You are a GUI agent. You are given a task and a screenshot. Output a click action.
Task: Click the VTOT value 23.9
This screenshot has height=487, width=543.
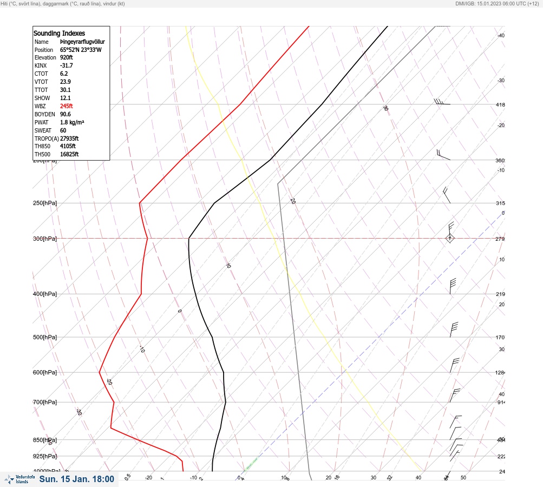coord(66,82)
